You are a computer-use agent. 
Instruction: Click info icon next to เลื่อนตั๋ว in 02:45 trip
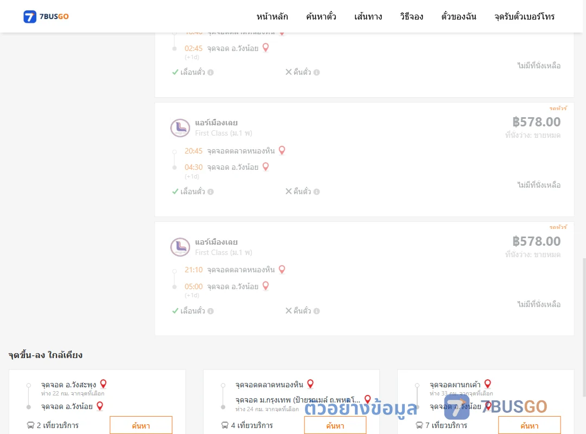211,73
